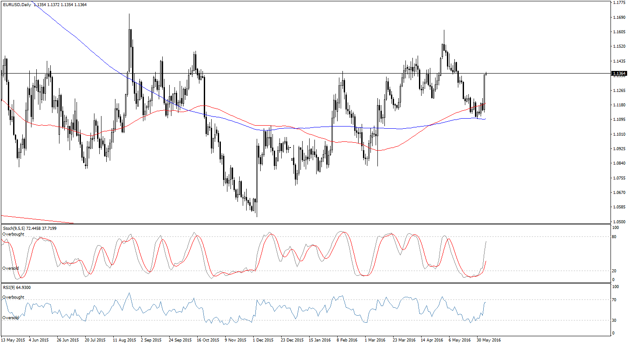
Task: Click the 9 Nov 2015 date label
Action: tap(235, 340)
